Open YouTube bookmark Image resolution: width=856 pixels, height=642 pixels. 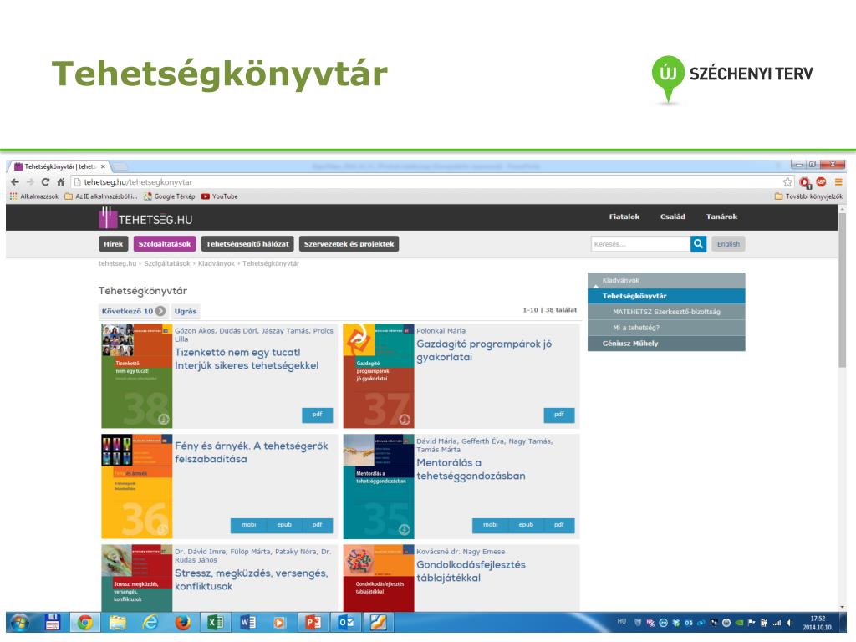(220, 196)
